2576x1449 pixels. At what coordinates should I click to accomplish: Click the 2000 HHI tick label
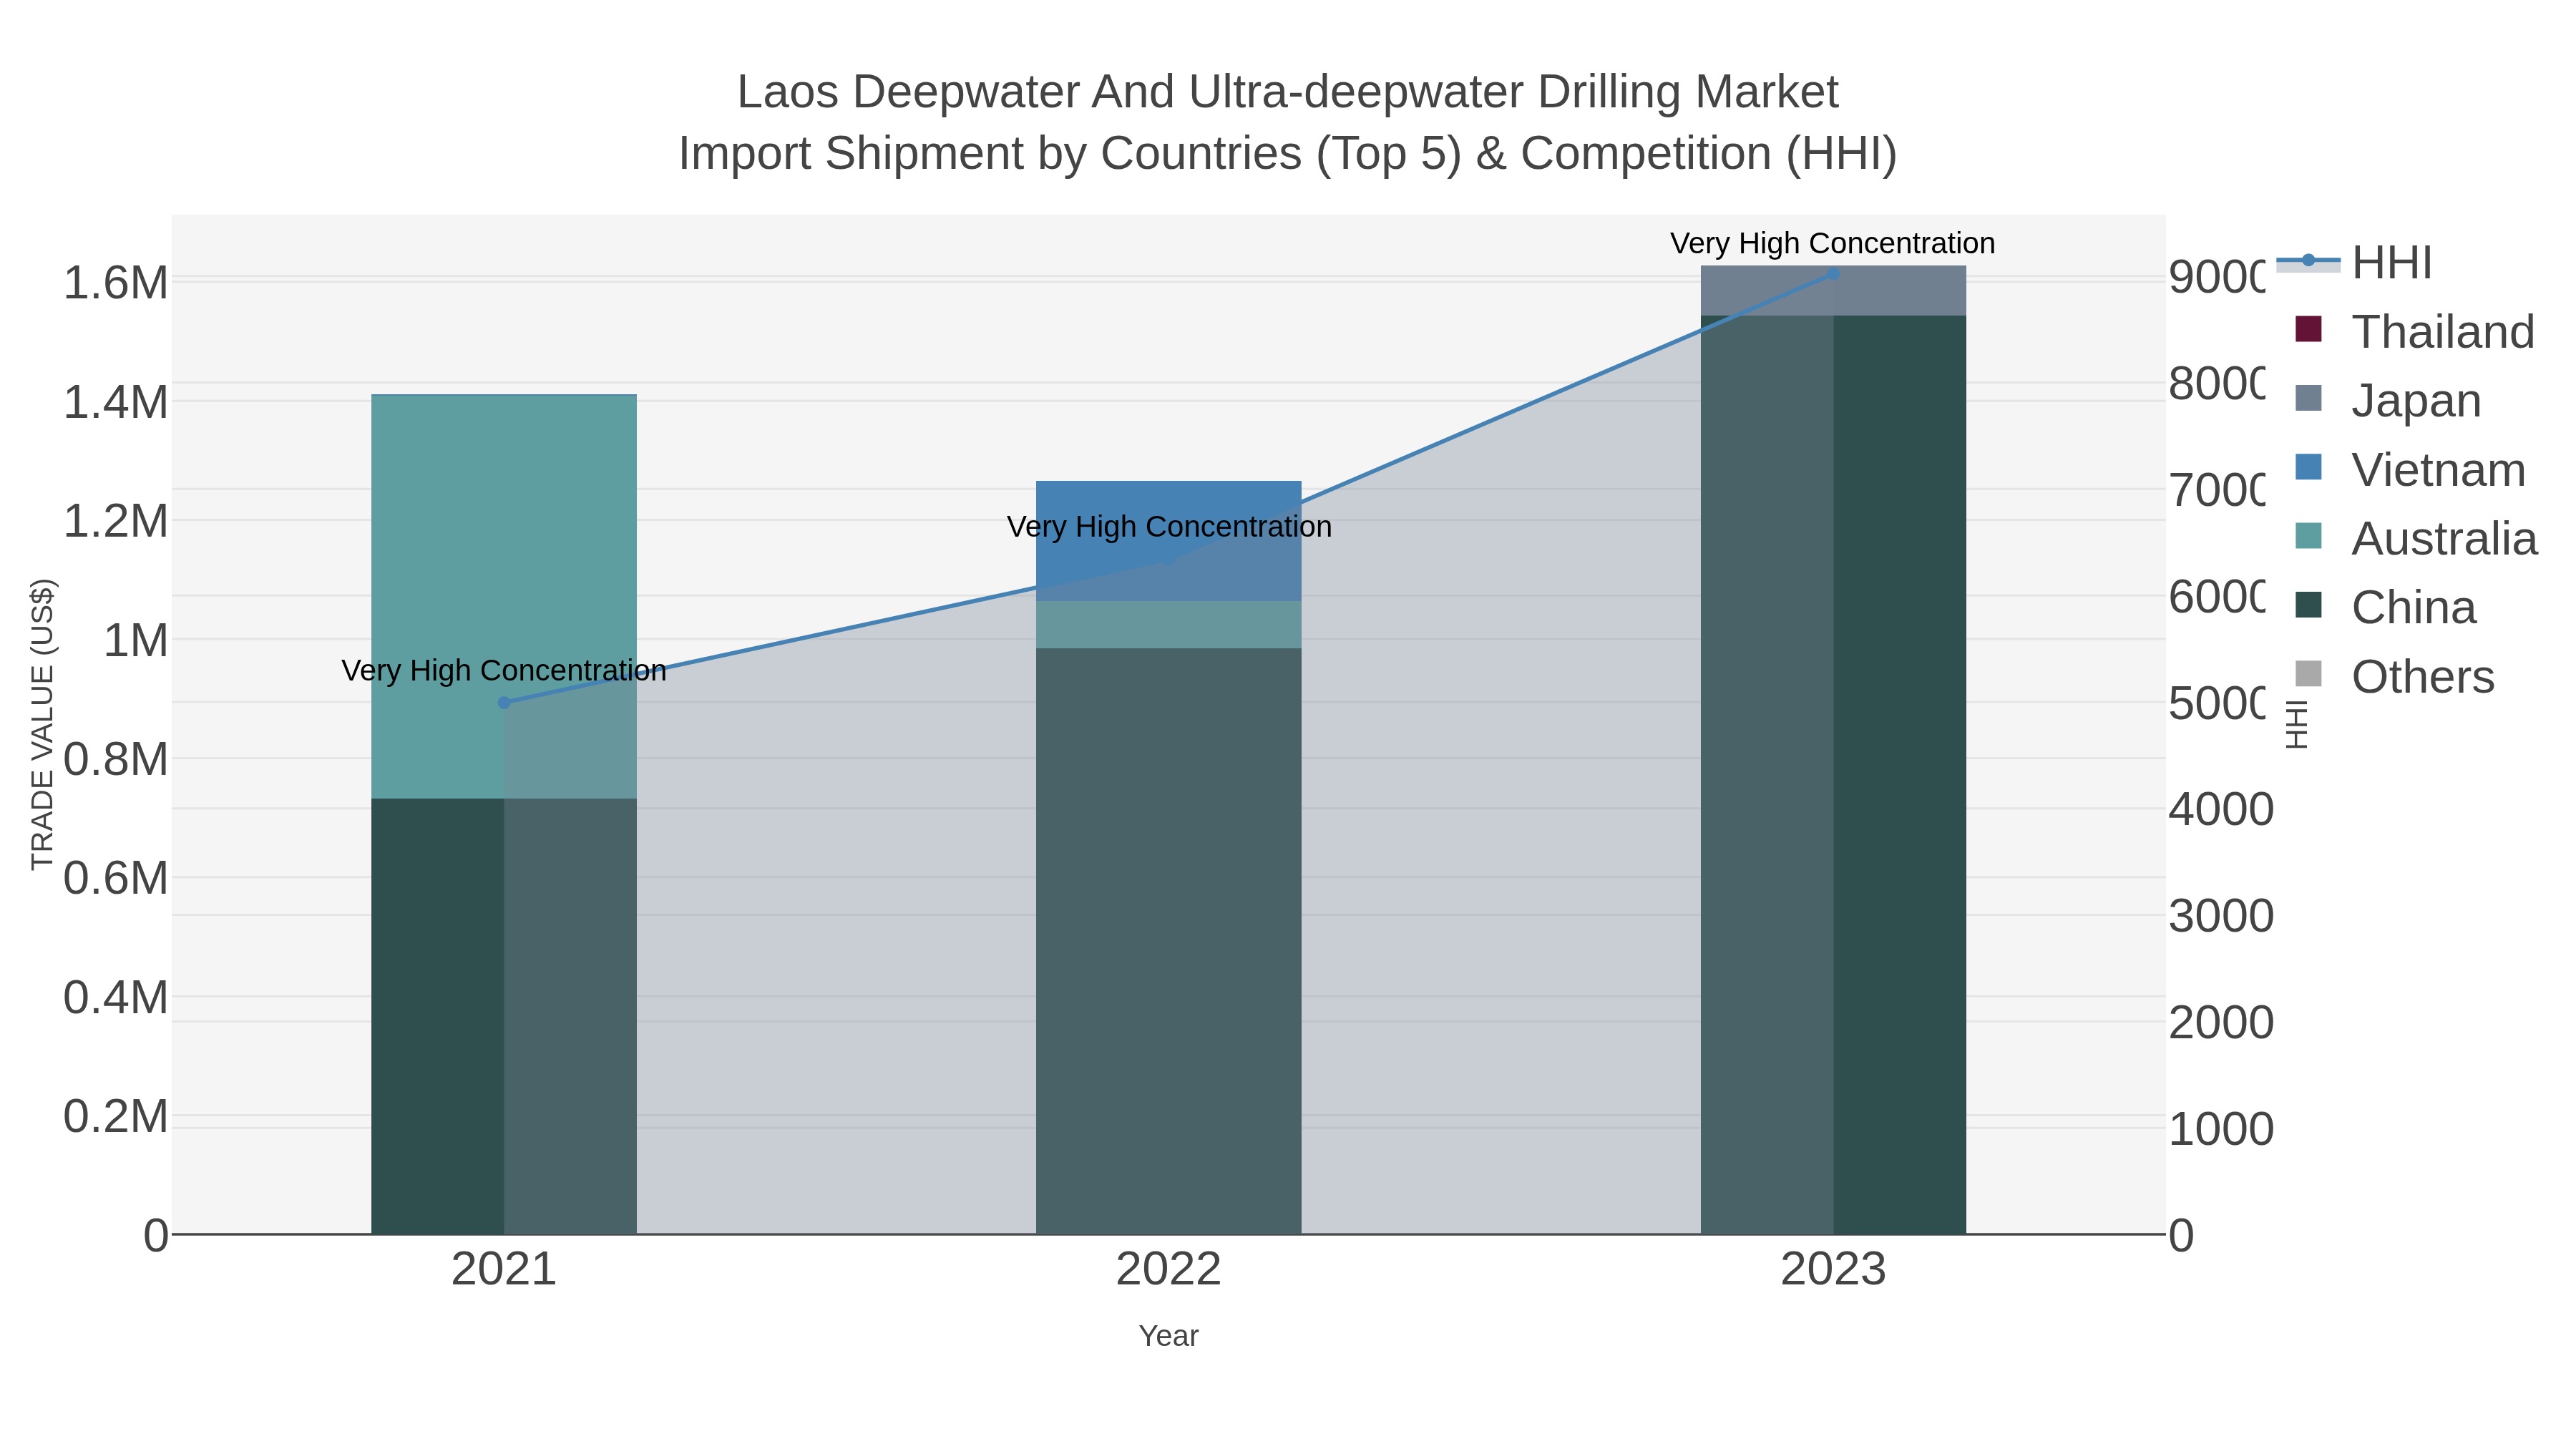click(x=2221, y=1022)
